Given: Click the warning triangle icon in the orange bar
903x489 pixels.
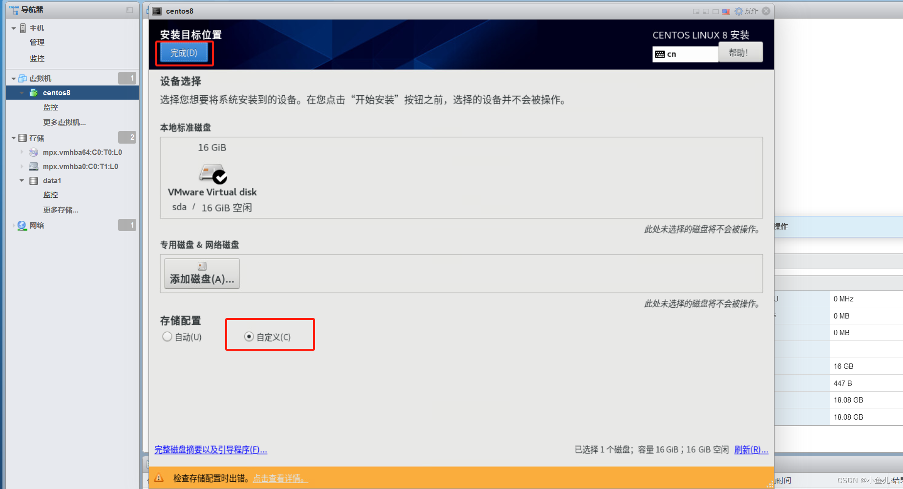Looking at the screenshot, I should click(159, 478).
